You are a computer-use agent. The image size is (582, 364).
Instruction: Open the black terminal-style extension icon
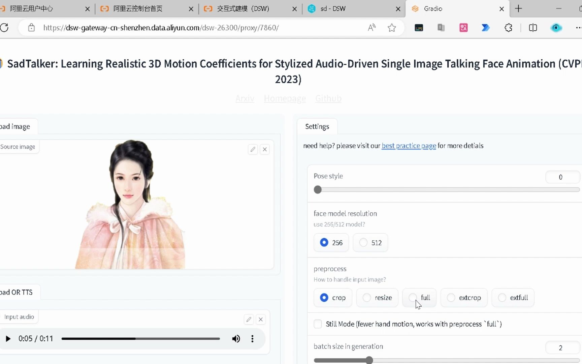419,28
